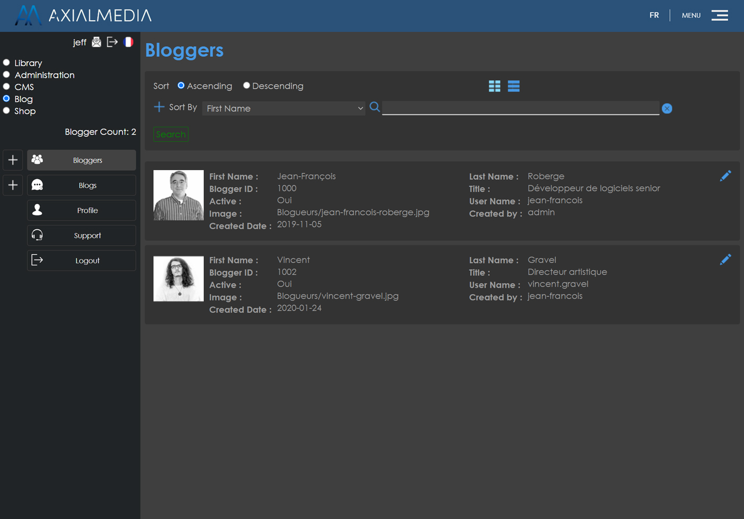
Task: Edit Jean-François Roberge's blogger entry
Action: [725, 176]
